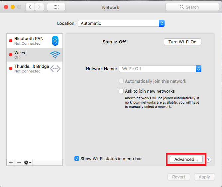Remove service with minus button

(19, 163)
